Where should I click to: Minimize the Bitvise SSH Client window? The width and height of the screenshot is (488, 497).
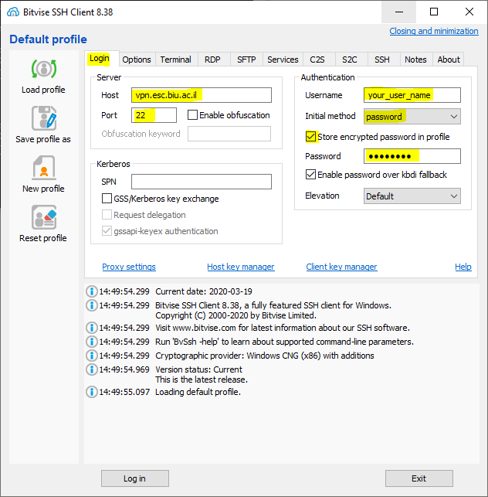point(399,12)
